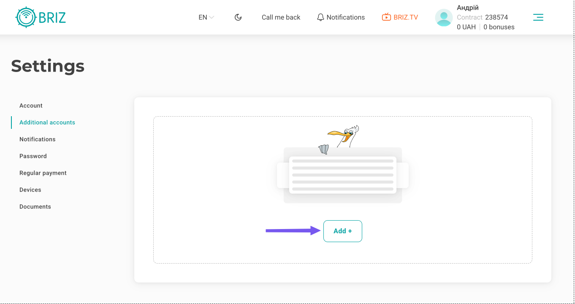Click the Notifications bell icon

pos(321,17)
